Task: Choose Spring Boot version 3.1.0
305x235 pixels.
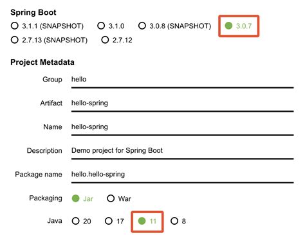Action: [x=111, y=26]
